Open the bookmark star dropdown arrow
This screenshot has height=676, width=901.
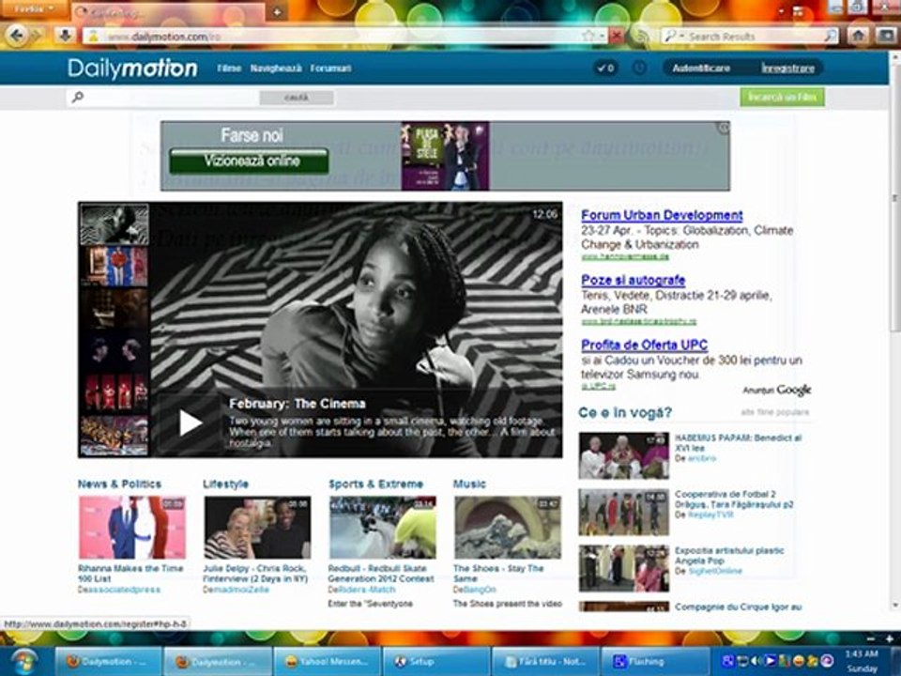[x=601, y=37]
